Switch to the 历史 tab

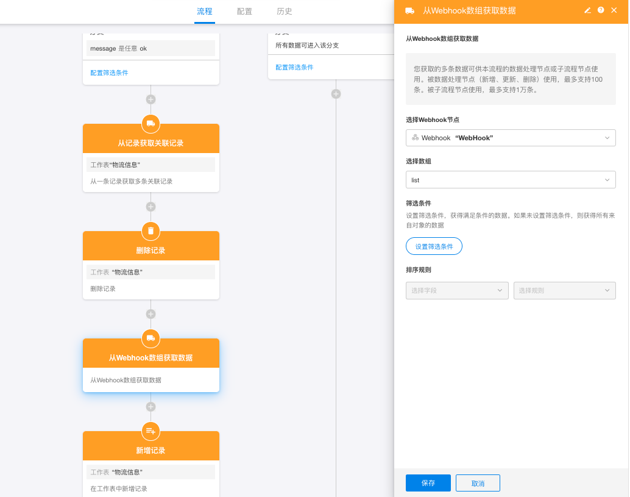tap(285, 12)
